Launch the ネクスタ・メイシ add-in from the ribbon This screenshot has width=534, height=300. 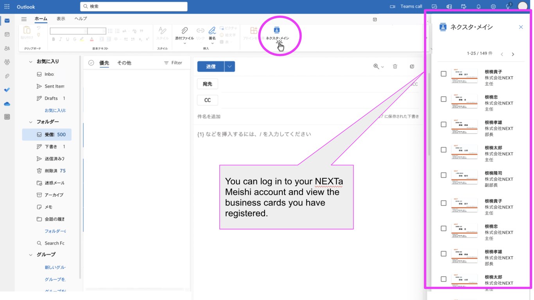277,34
